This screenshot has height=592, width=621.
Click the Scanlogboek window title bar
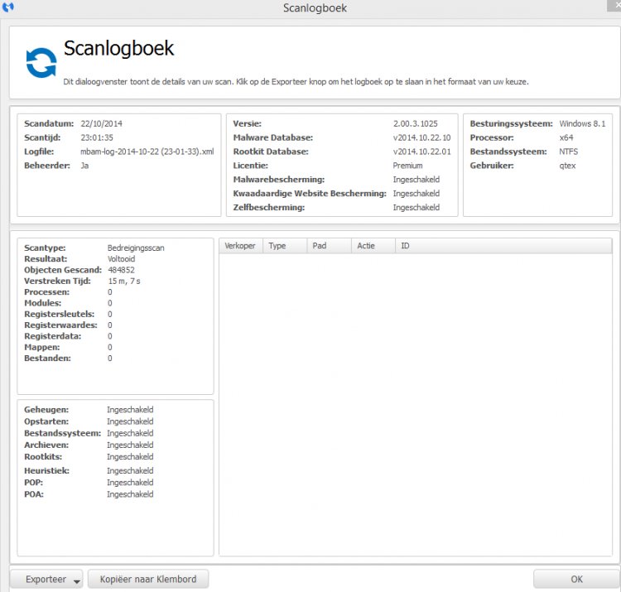(315, 8)
